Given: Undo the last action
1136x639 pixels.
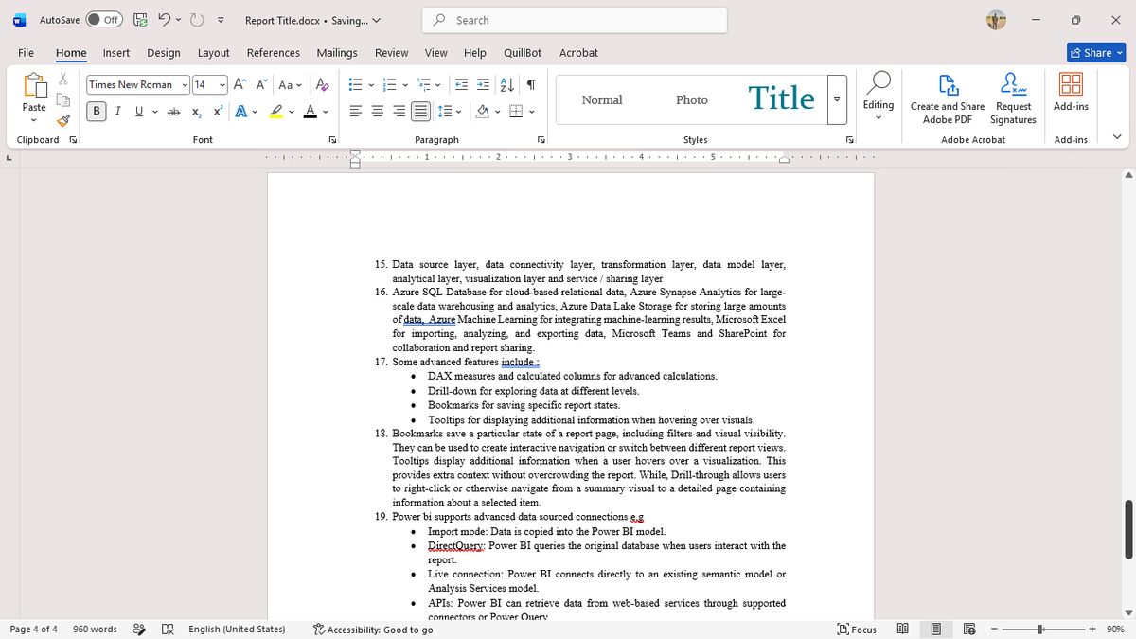Looking at the screenshot, I should (164, 20).
